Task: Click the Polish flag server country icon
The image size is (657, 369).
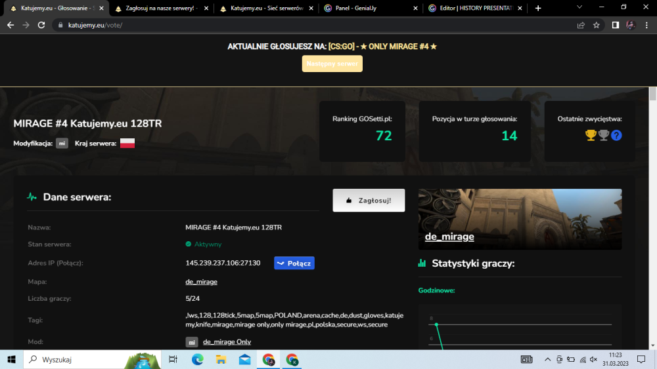Action: [x=127, y=144]
